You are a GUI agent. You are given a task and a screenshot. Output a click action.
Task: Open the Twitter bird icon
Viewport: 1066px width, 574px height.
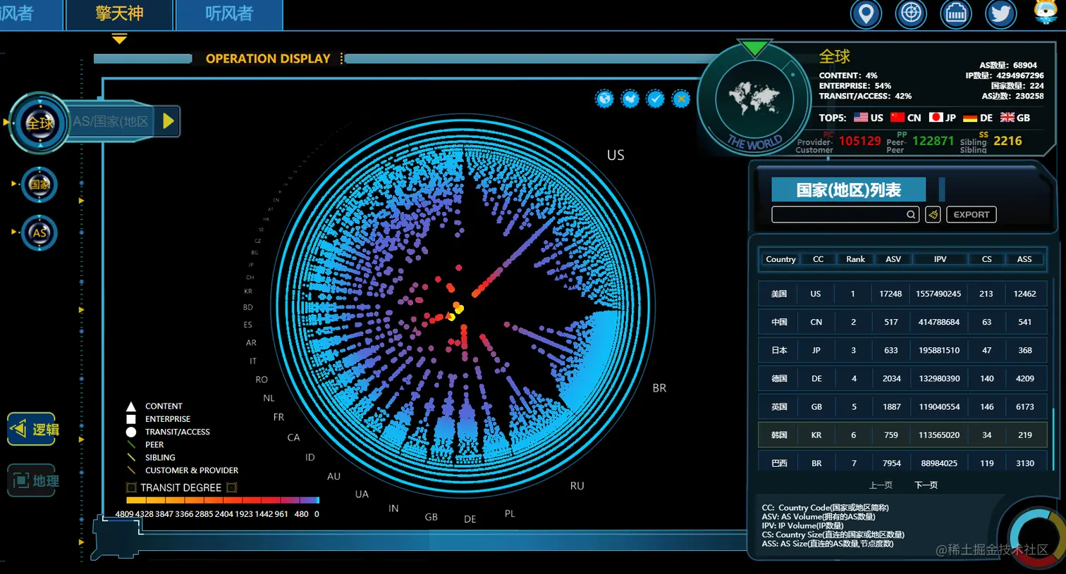[x=1001, y=14]
